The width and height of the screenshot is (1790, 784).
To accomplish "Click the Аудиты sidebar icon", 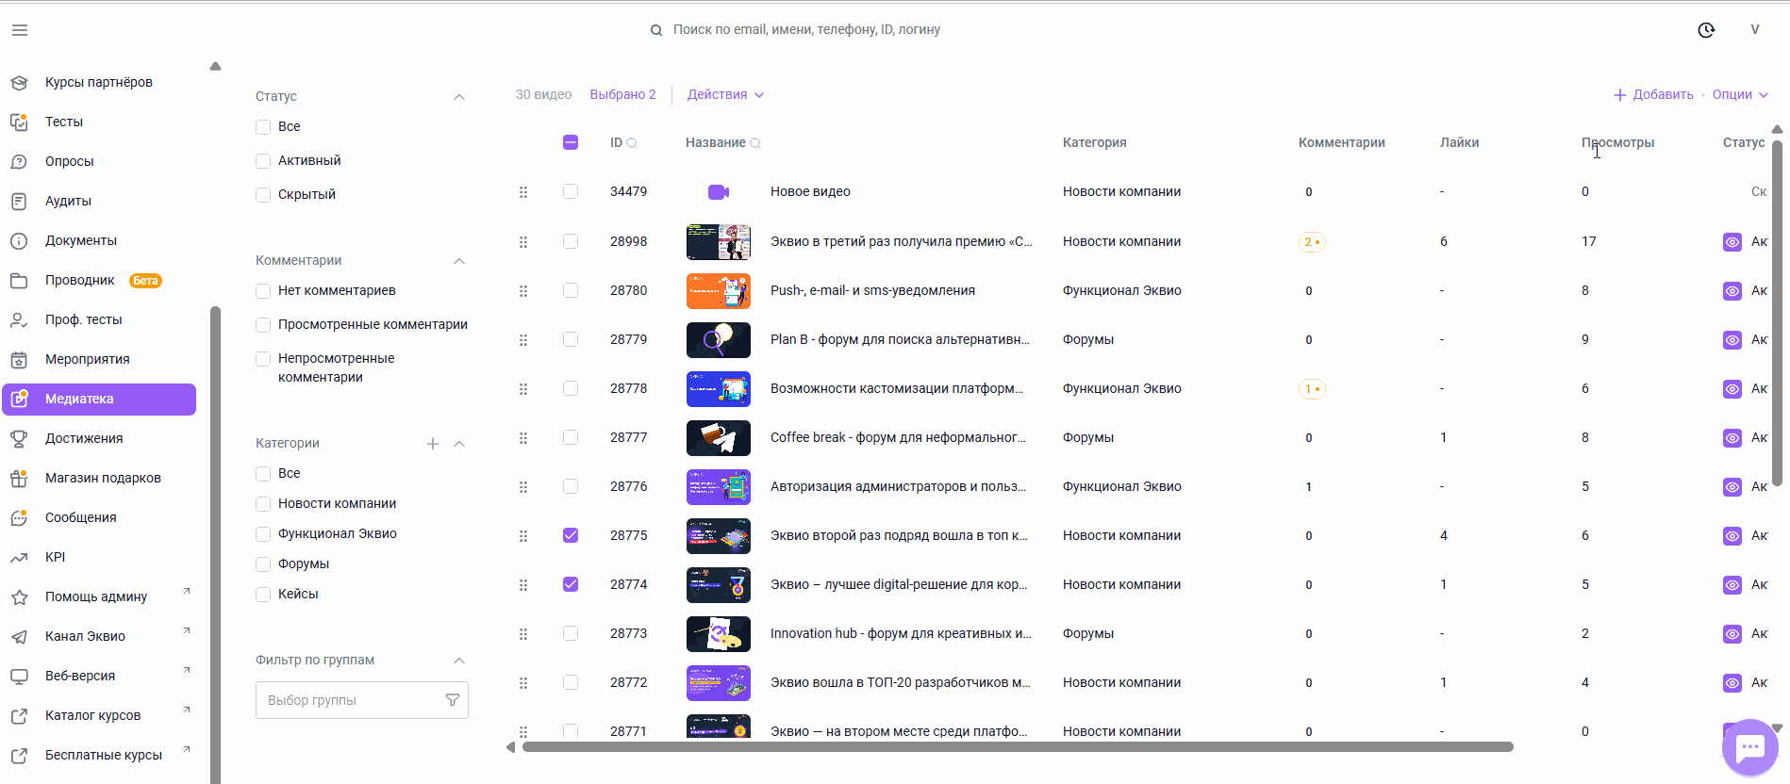I will pos(19,202).
